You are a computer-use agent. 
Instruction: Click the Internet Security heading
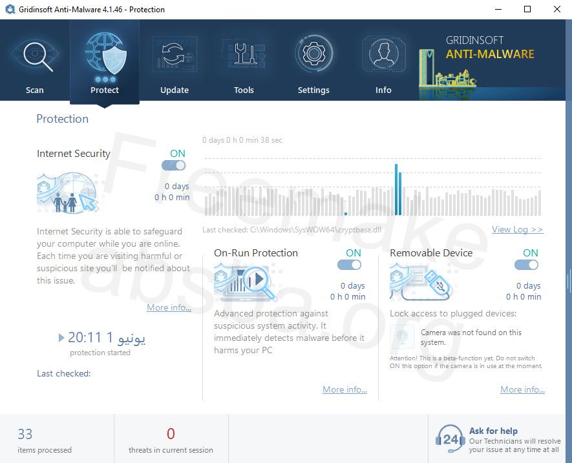coord(74,154)
